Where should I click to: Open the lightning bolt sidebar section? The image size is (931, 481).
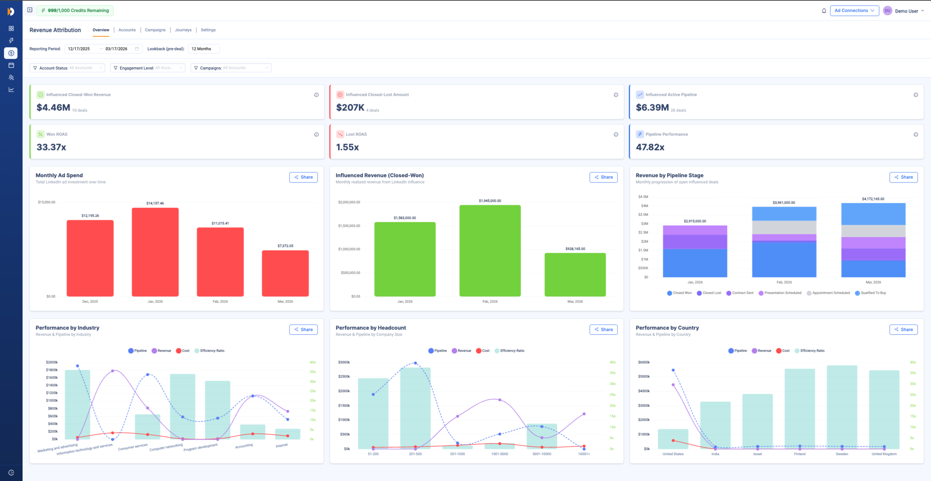click(x=11, y=40)
